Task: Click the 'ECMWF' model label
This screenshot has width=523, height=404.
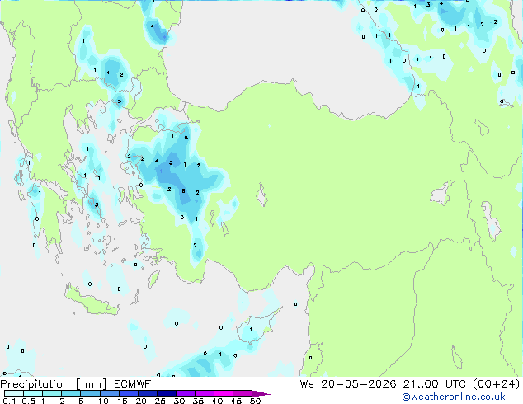Action: (x=133, y=384)
